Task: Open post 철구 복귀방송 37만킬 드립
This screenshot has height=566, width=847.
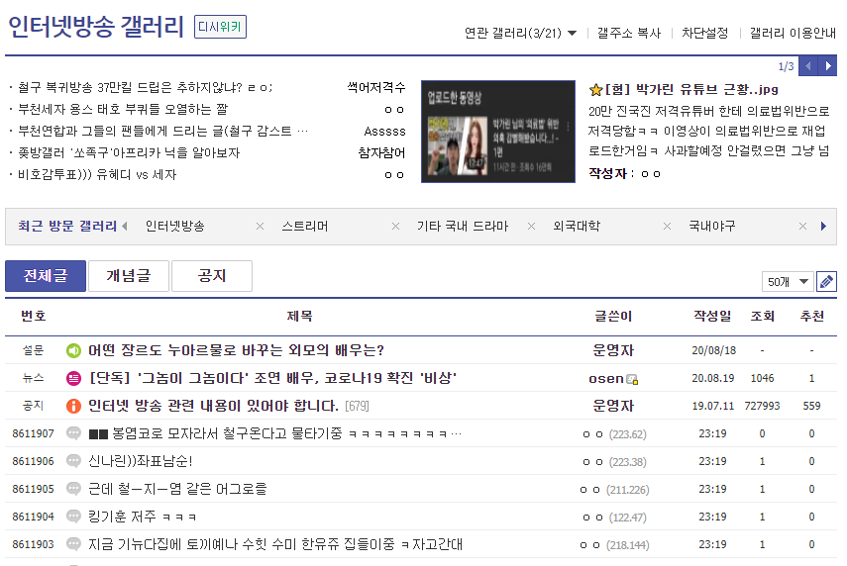Action: tap(146, 87)
